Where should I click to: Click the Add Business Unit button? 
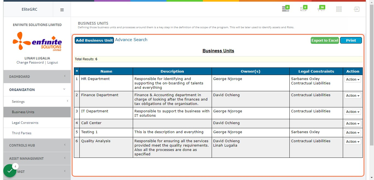coord(94,40)
